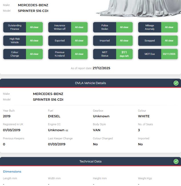Select the Body Style value VAN
The width and height of the screenshot is (181, 186).
(96, 130)
